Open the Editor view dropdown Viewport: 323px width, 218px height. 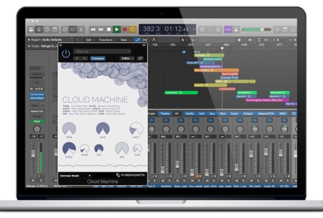(x=127, y=59)
